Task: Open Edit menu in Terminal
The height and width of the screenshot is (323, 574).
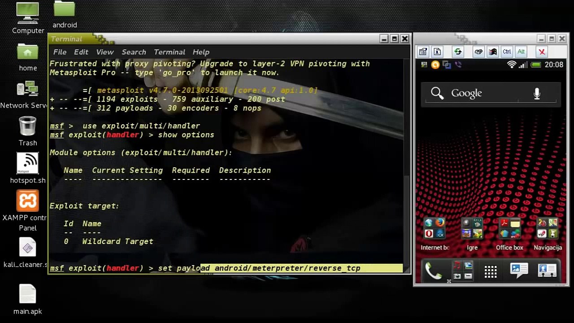Action: pos(81,52)
